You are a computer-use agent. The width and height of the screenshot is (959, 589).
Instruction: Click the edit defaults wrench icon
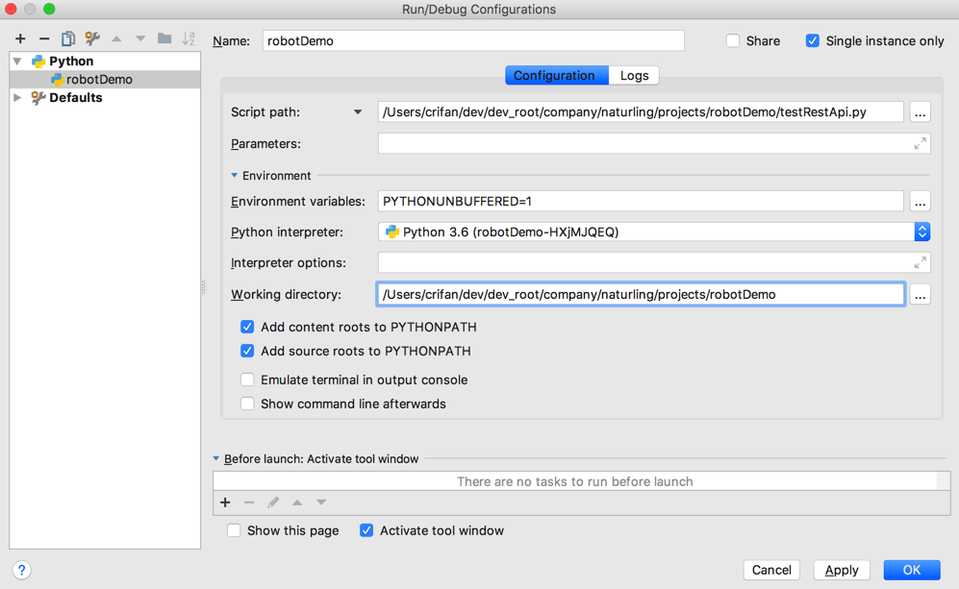pos(92,38)
